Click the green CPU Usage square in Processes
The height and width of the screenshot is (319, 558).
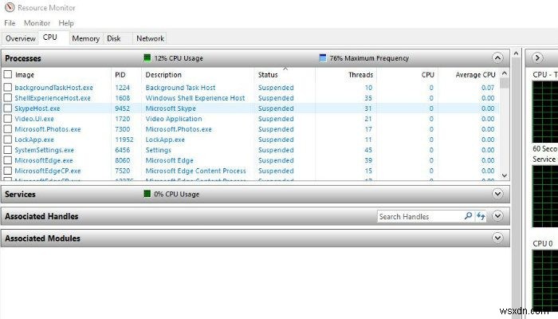(147, 57)
